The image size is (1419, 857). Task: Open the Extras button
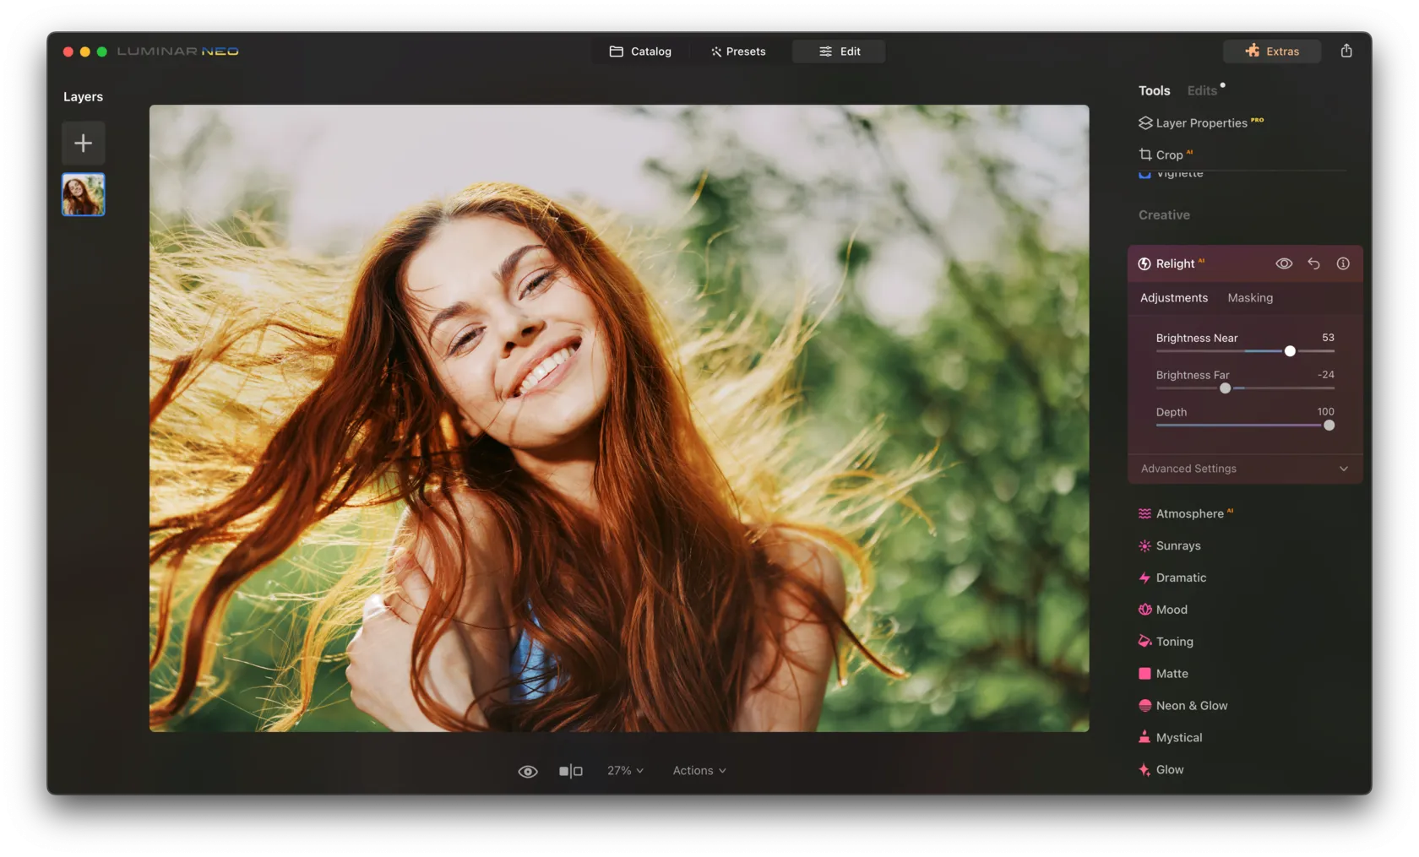click(x=1271, y=52)
